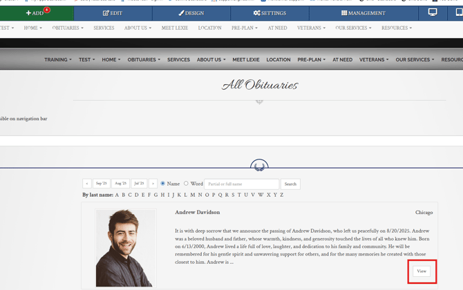Open the SETTINGS gear tab
This screenshot has height=290, width=463.
click(270, 13)
